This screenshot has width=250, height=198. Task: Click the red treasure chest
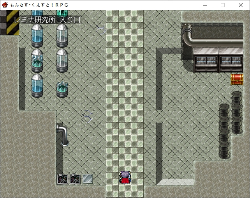(x=237, y=80)
